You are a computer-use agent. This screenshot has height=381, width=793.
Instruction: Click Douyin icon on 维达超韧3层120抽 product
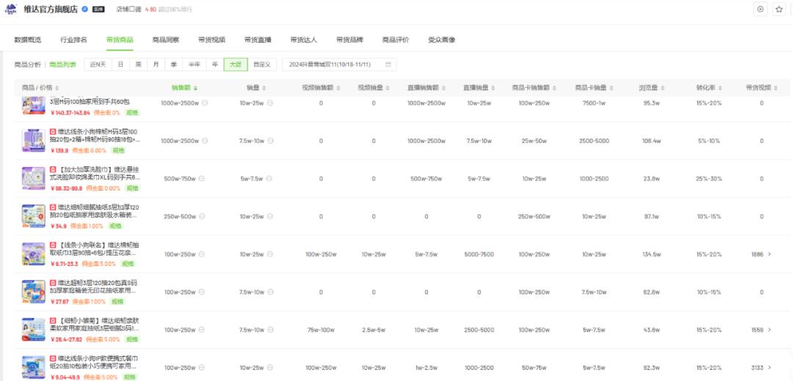coord(53,283)
